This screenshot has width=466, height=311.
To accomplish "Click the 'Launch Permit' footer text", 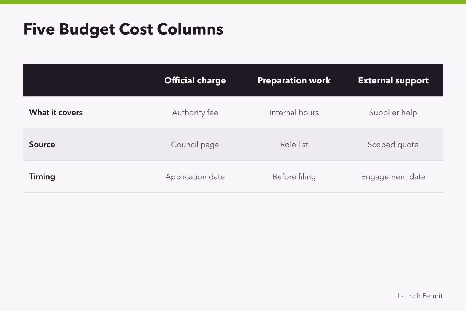I will pyautogui.click(x=420, y=296).
